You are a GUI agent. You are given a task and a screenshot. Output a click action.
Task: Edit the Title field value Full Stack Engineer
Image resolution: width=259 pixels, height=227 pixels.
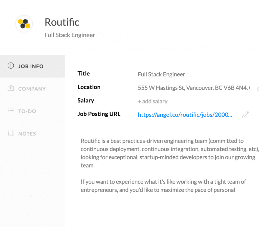(x=161, y=74)
